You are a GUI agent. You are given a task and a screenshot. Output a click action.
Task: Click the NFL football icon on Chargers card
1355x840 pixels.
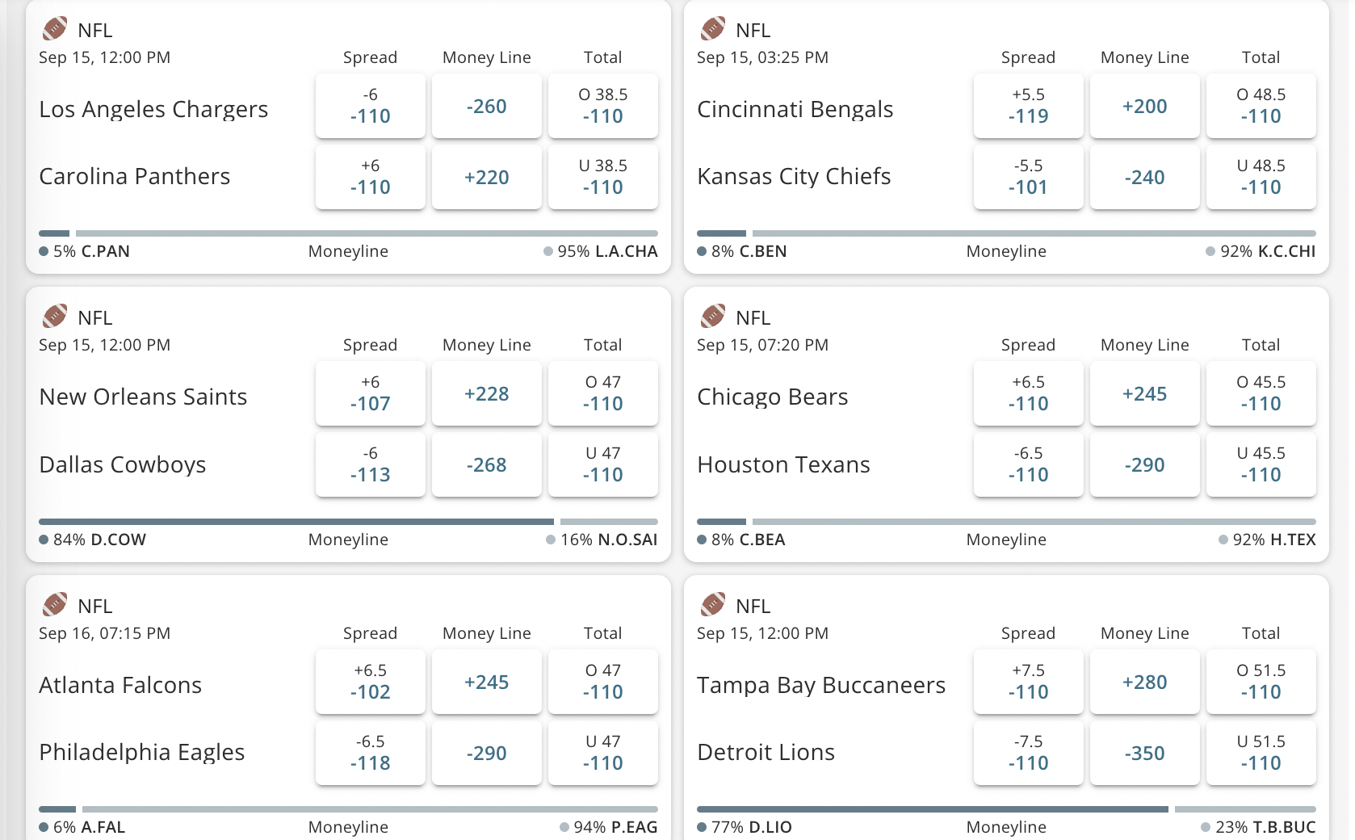(x=54, y=29)
